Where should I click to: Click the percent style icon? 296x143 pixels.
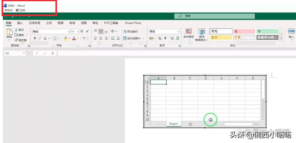160,38
